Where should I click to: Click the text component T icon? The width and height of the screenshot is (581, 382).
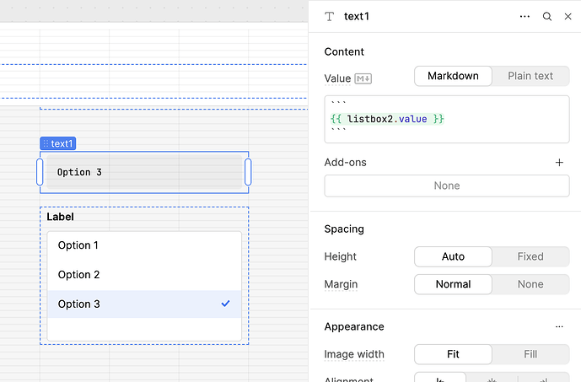pos(329,16)
